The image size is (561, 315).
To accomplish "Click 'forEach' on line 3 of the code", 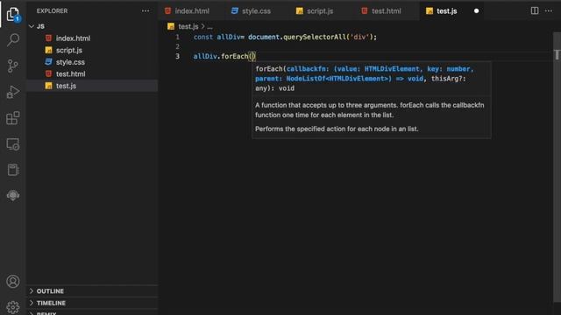I will [234, 56].
